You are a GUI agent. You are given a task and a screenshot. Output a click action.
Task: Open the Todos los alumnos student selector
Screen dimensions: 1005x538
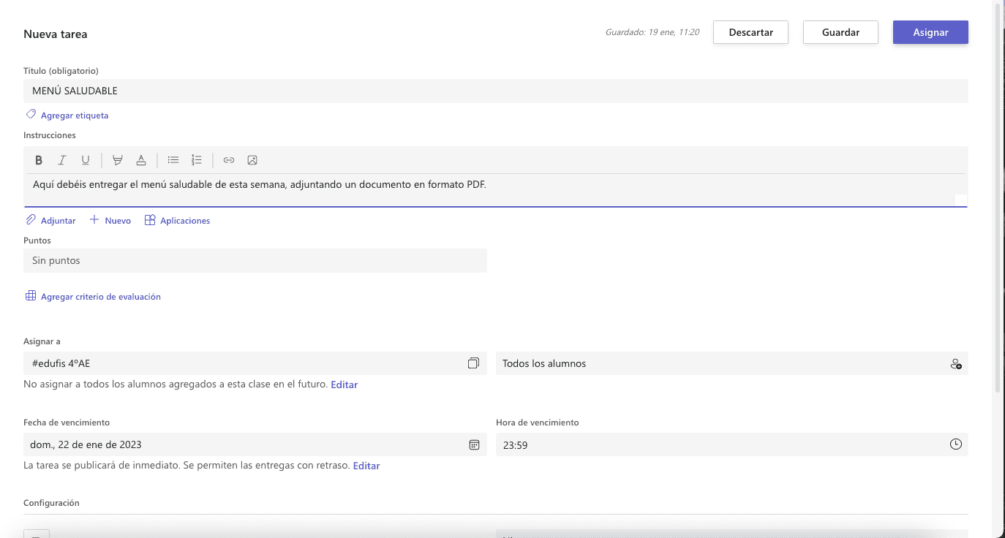[731, 363]
